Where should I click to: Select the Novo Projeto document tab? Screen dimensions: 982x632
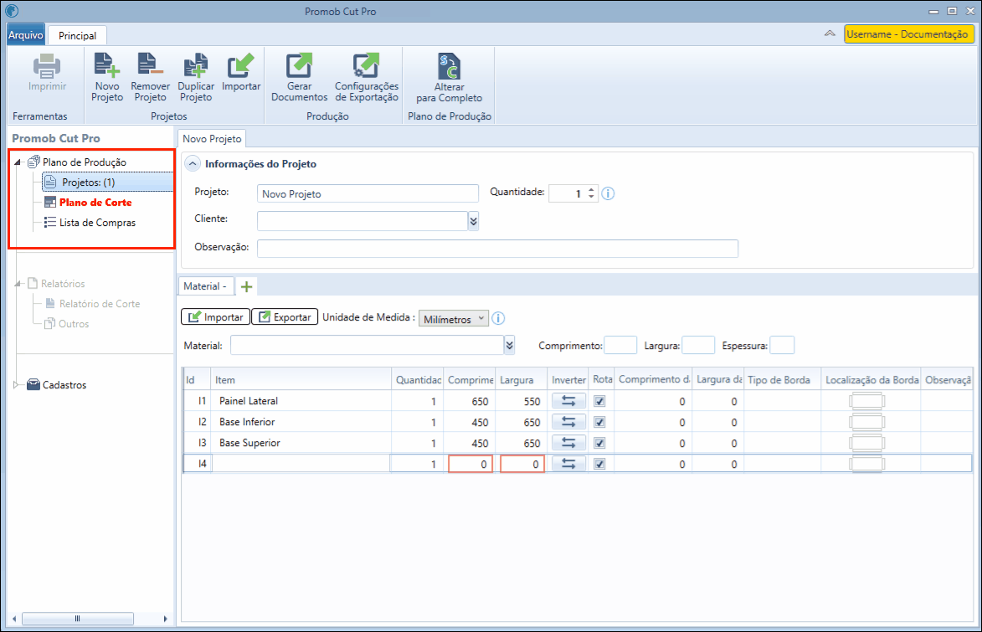point(212,139)
